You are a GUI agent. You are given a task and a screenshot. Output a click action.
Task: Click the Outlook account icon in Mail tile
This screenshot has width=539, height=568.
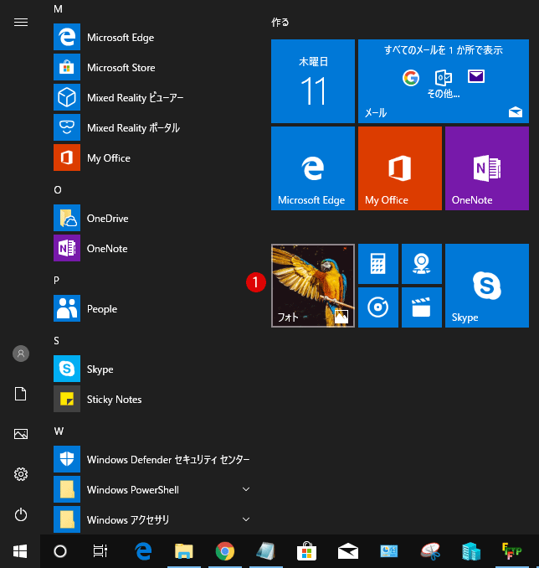point(444,78)
